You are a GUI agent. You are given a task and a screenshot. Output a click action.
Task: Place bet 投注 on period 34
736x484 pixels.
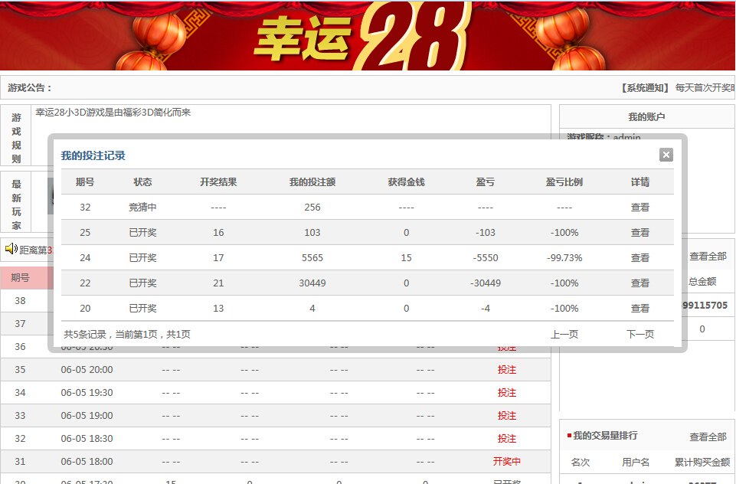click(507, 392)
